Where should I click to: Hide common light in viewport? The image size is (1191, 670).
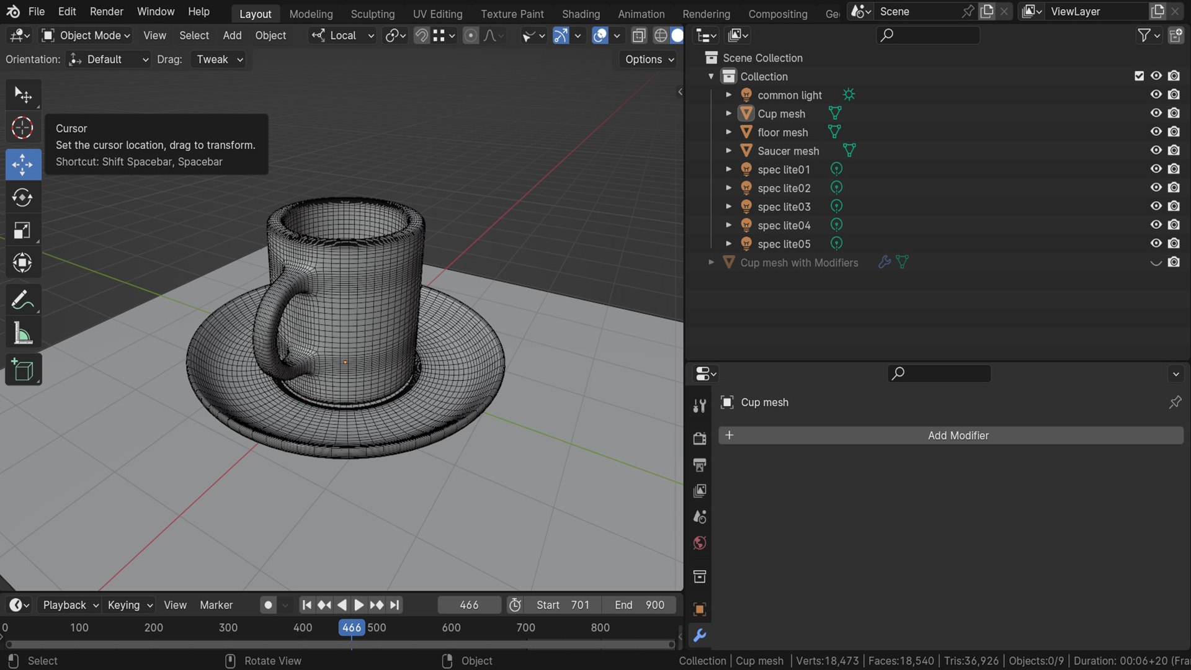click(1156, 94)
